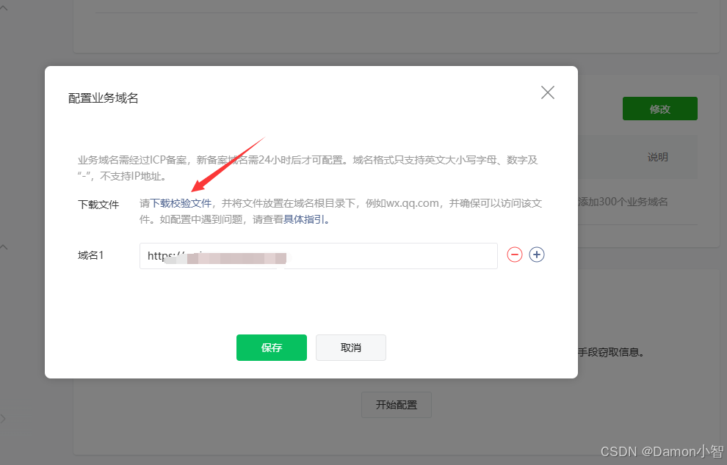Click the 添加300个业务域名 text
This screenshot has height=465, width=727.
coord(623,202)
